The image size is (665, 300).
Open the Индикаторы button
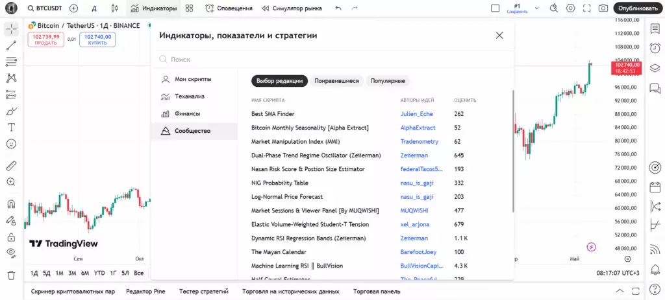coord(154,8)
